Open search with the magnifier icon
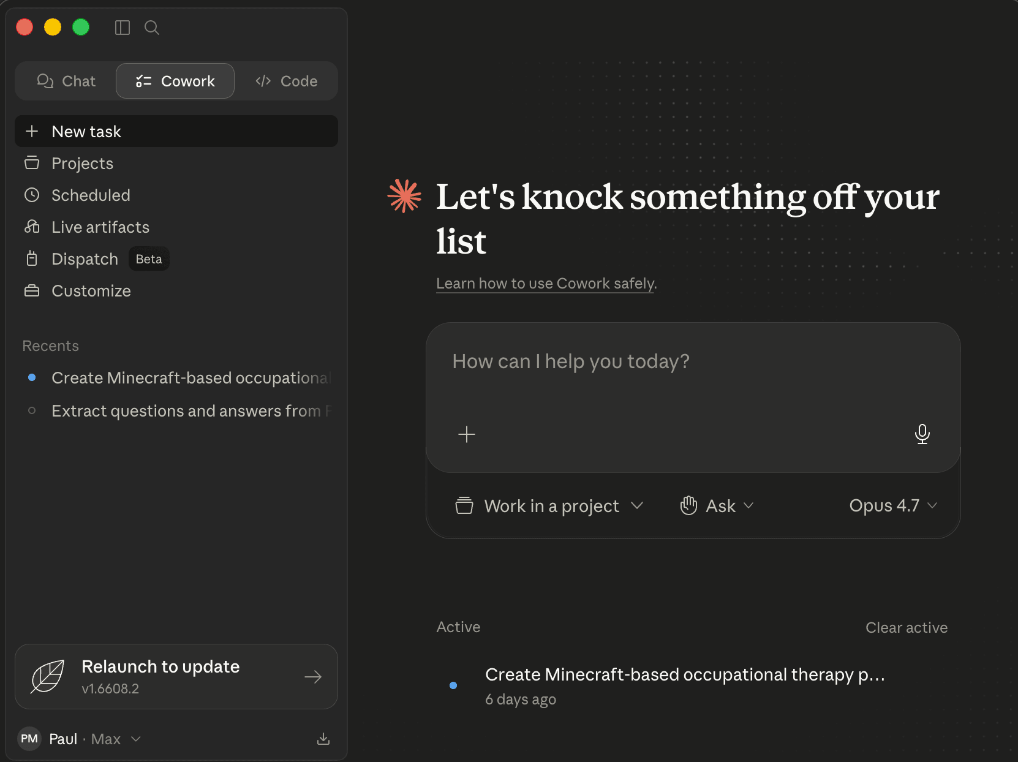 coord(152,28)
